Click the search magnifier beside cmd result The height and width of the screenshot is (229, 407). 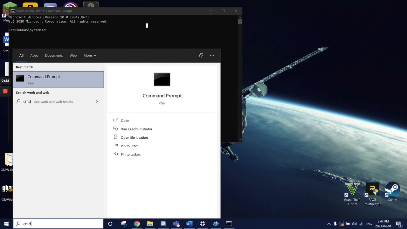pos(18,101)
